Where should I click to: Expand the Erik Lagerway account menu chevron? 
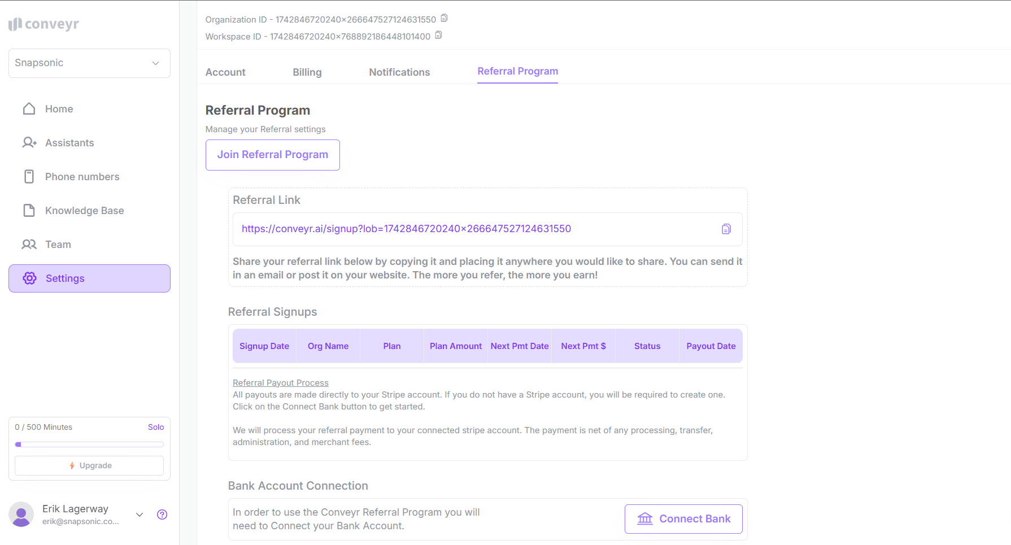140,515
